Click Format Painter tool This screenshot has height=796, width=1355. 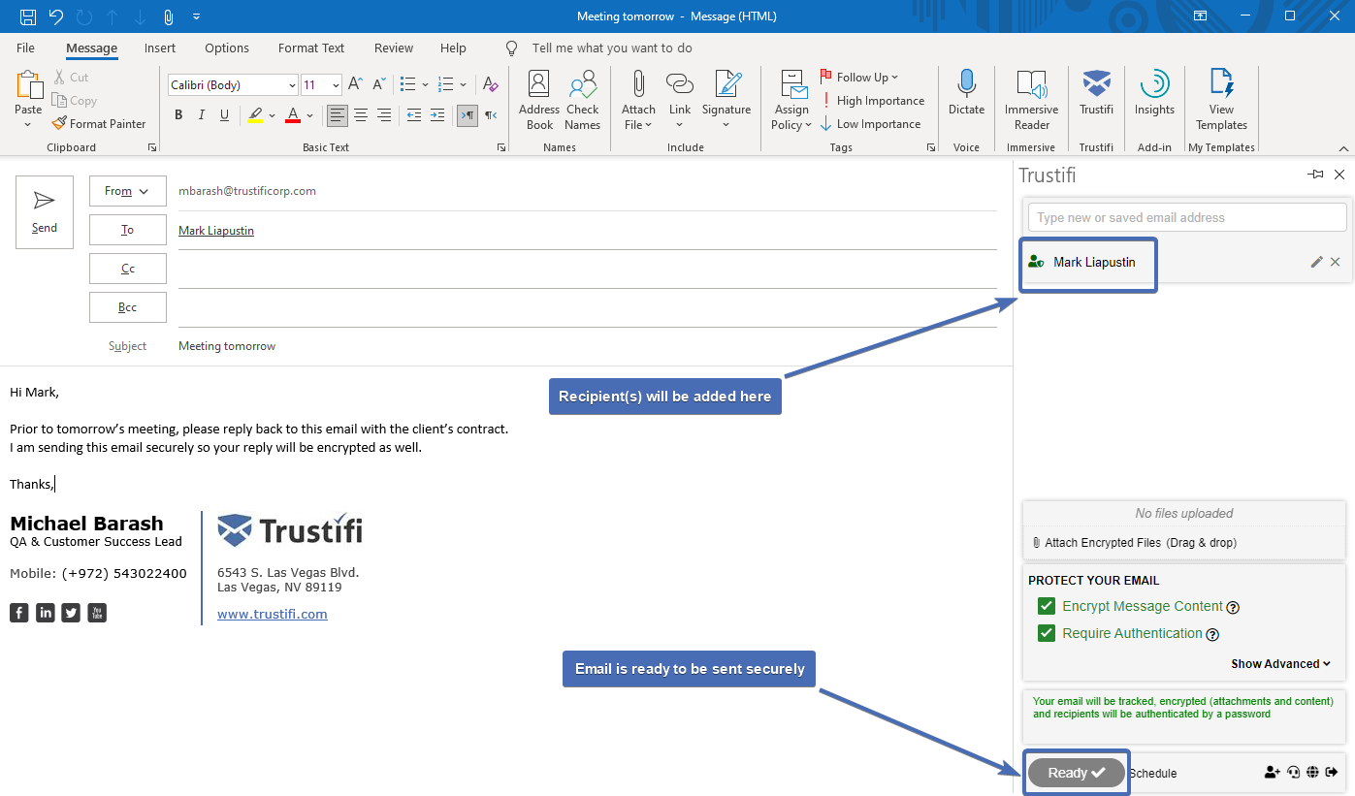click(99, 124)
